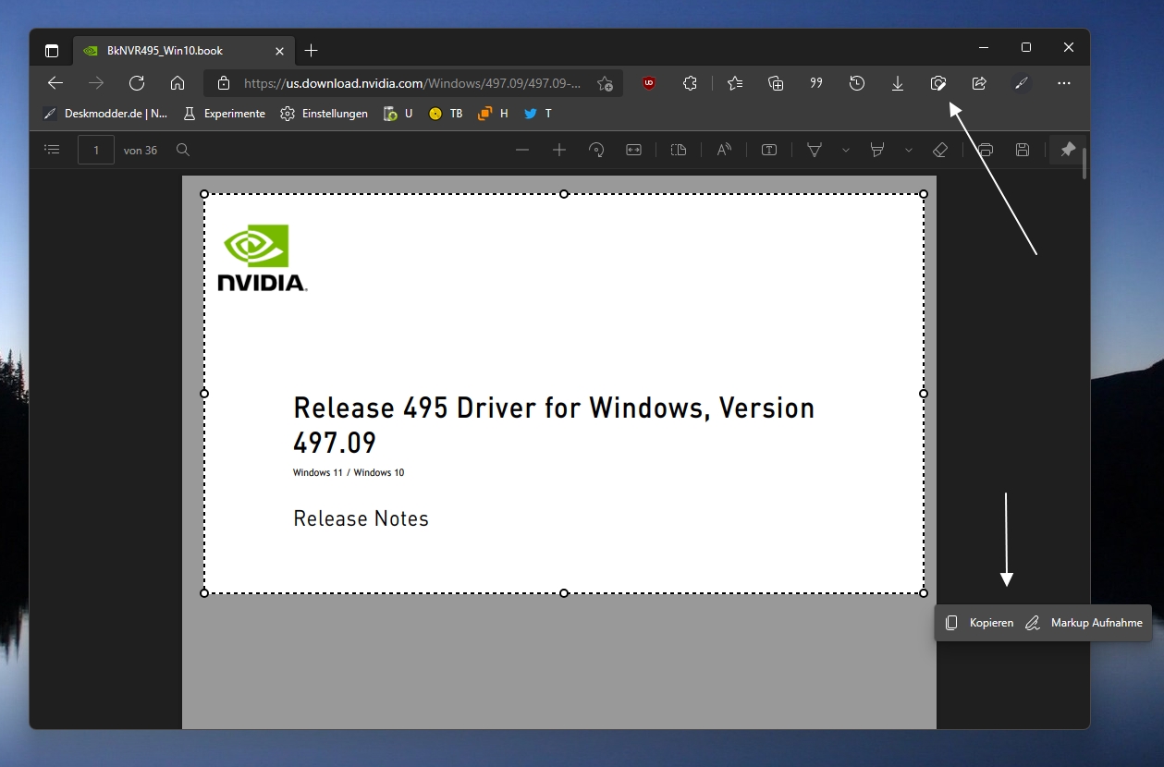The width and height of the screenshot is (1164, 767).
Task: Rotate the PDF page
Action: click(x=596, y=150)
